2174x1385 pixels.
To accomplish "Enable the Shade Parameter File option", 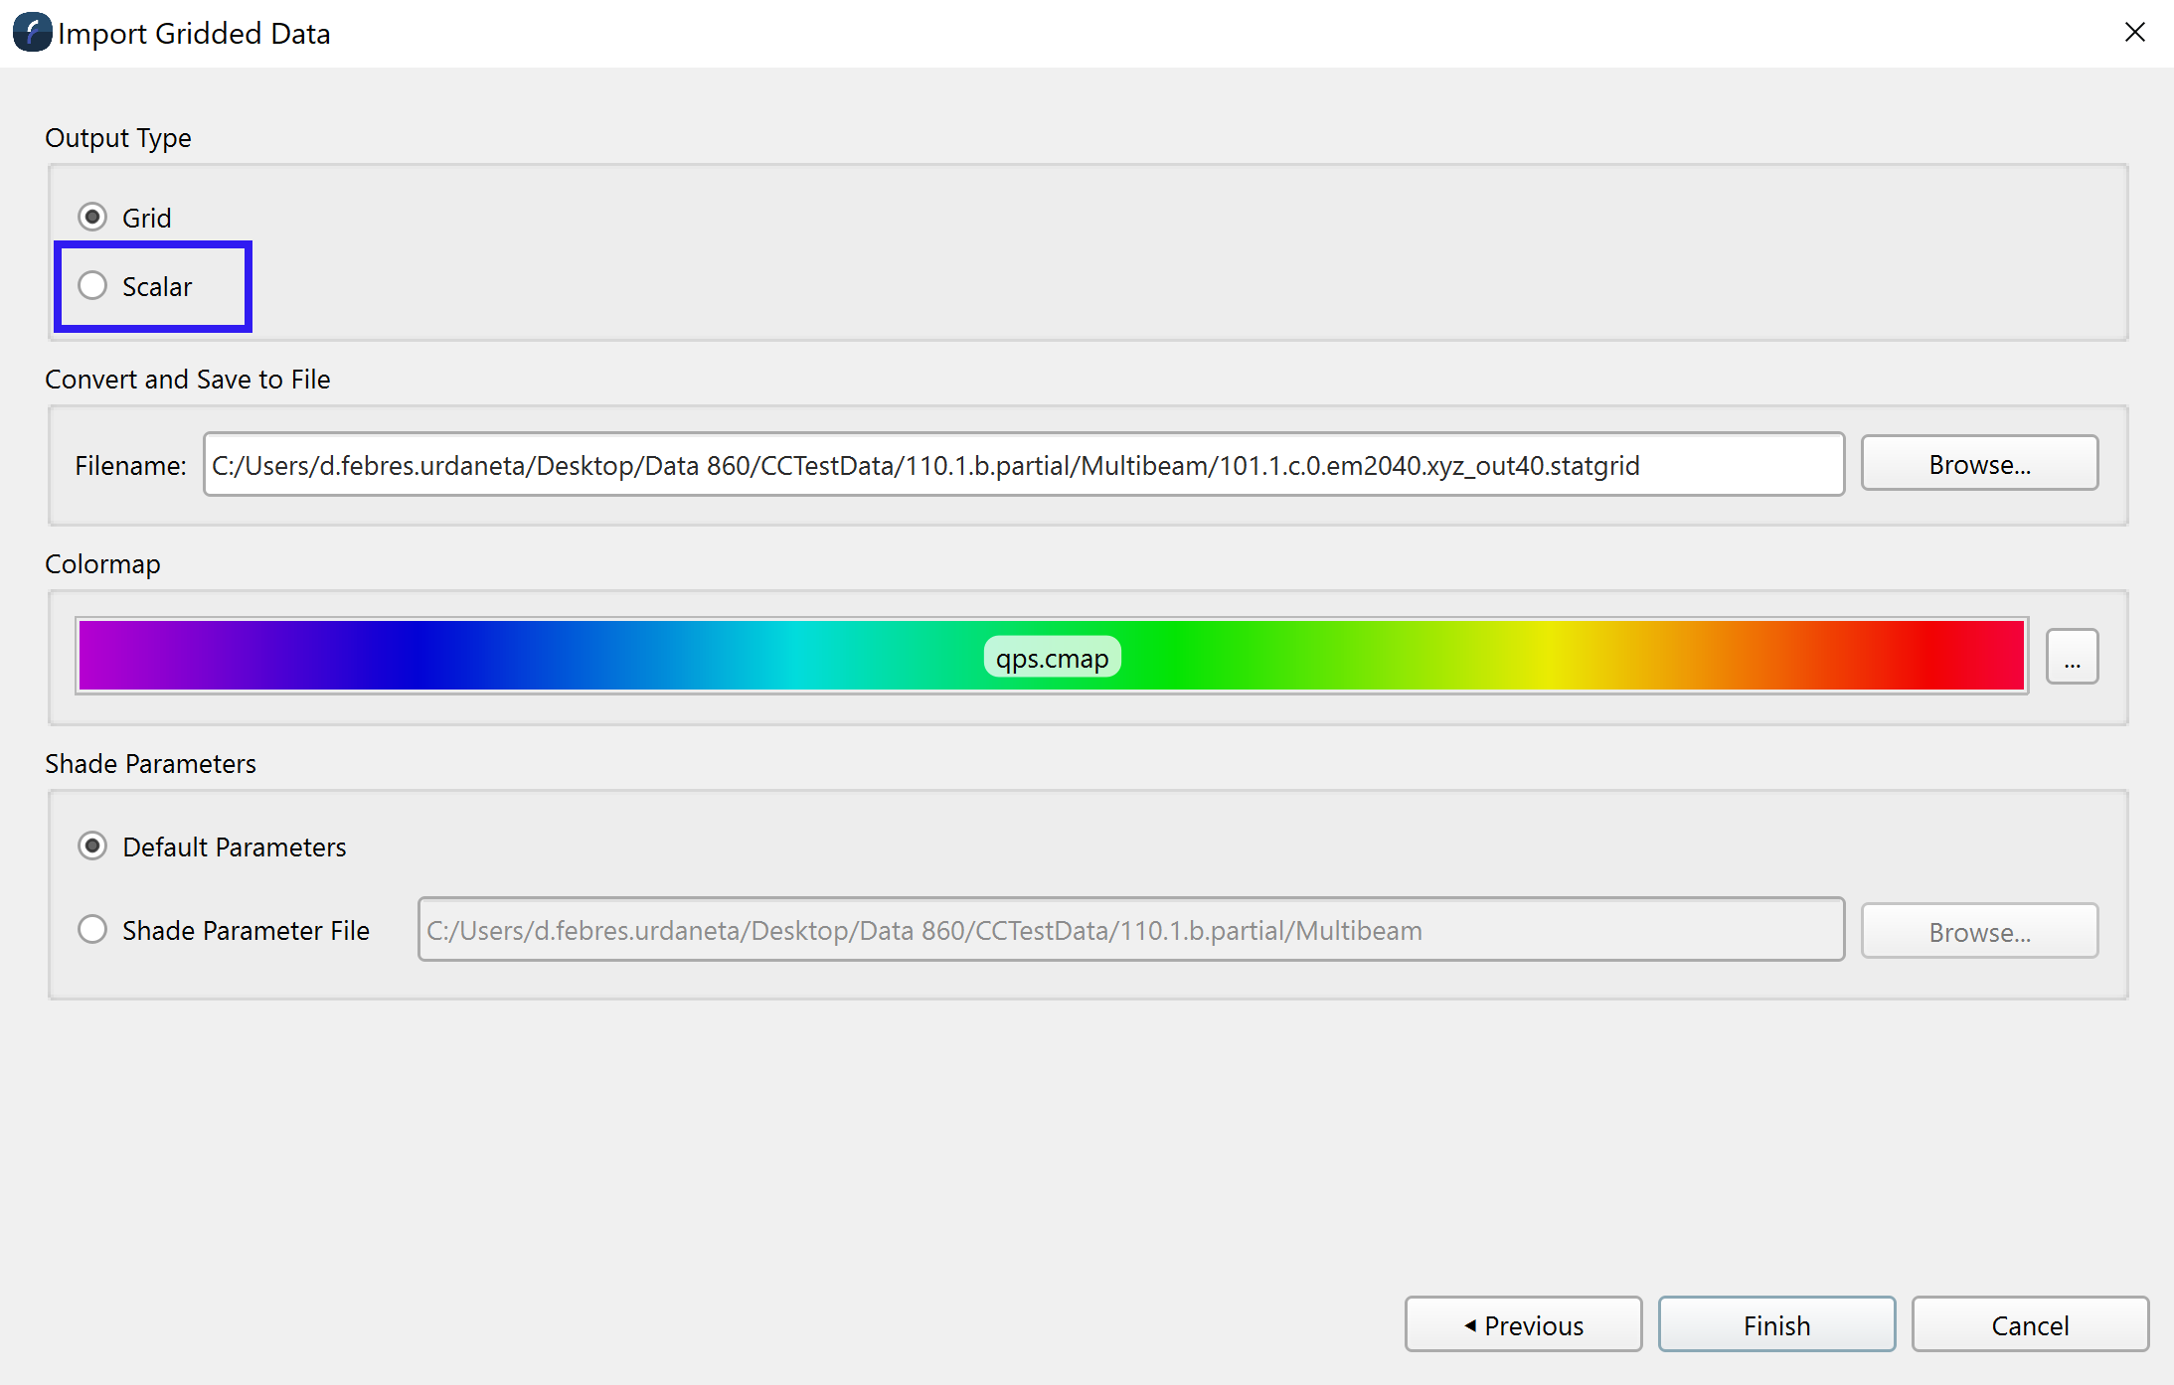I will pyautogui.click(x=92, y=930).
